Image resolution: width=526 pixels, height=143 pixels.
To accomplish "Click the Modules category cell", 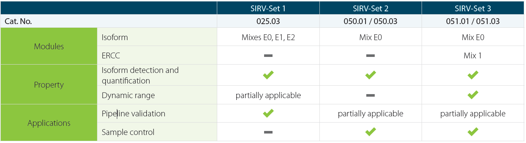I will click(49, 46).
